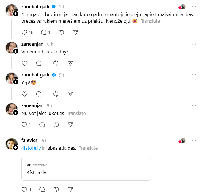Repost the "Yep!" reply
This screenshot has width=201, height=196.
tap(56, 94)
